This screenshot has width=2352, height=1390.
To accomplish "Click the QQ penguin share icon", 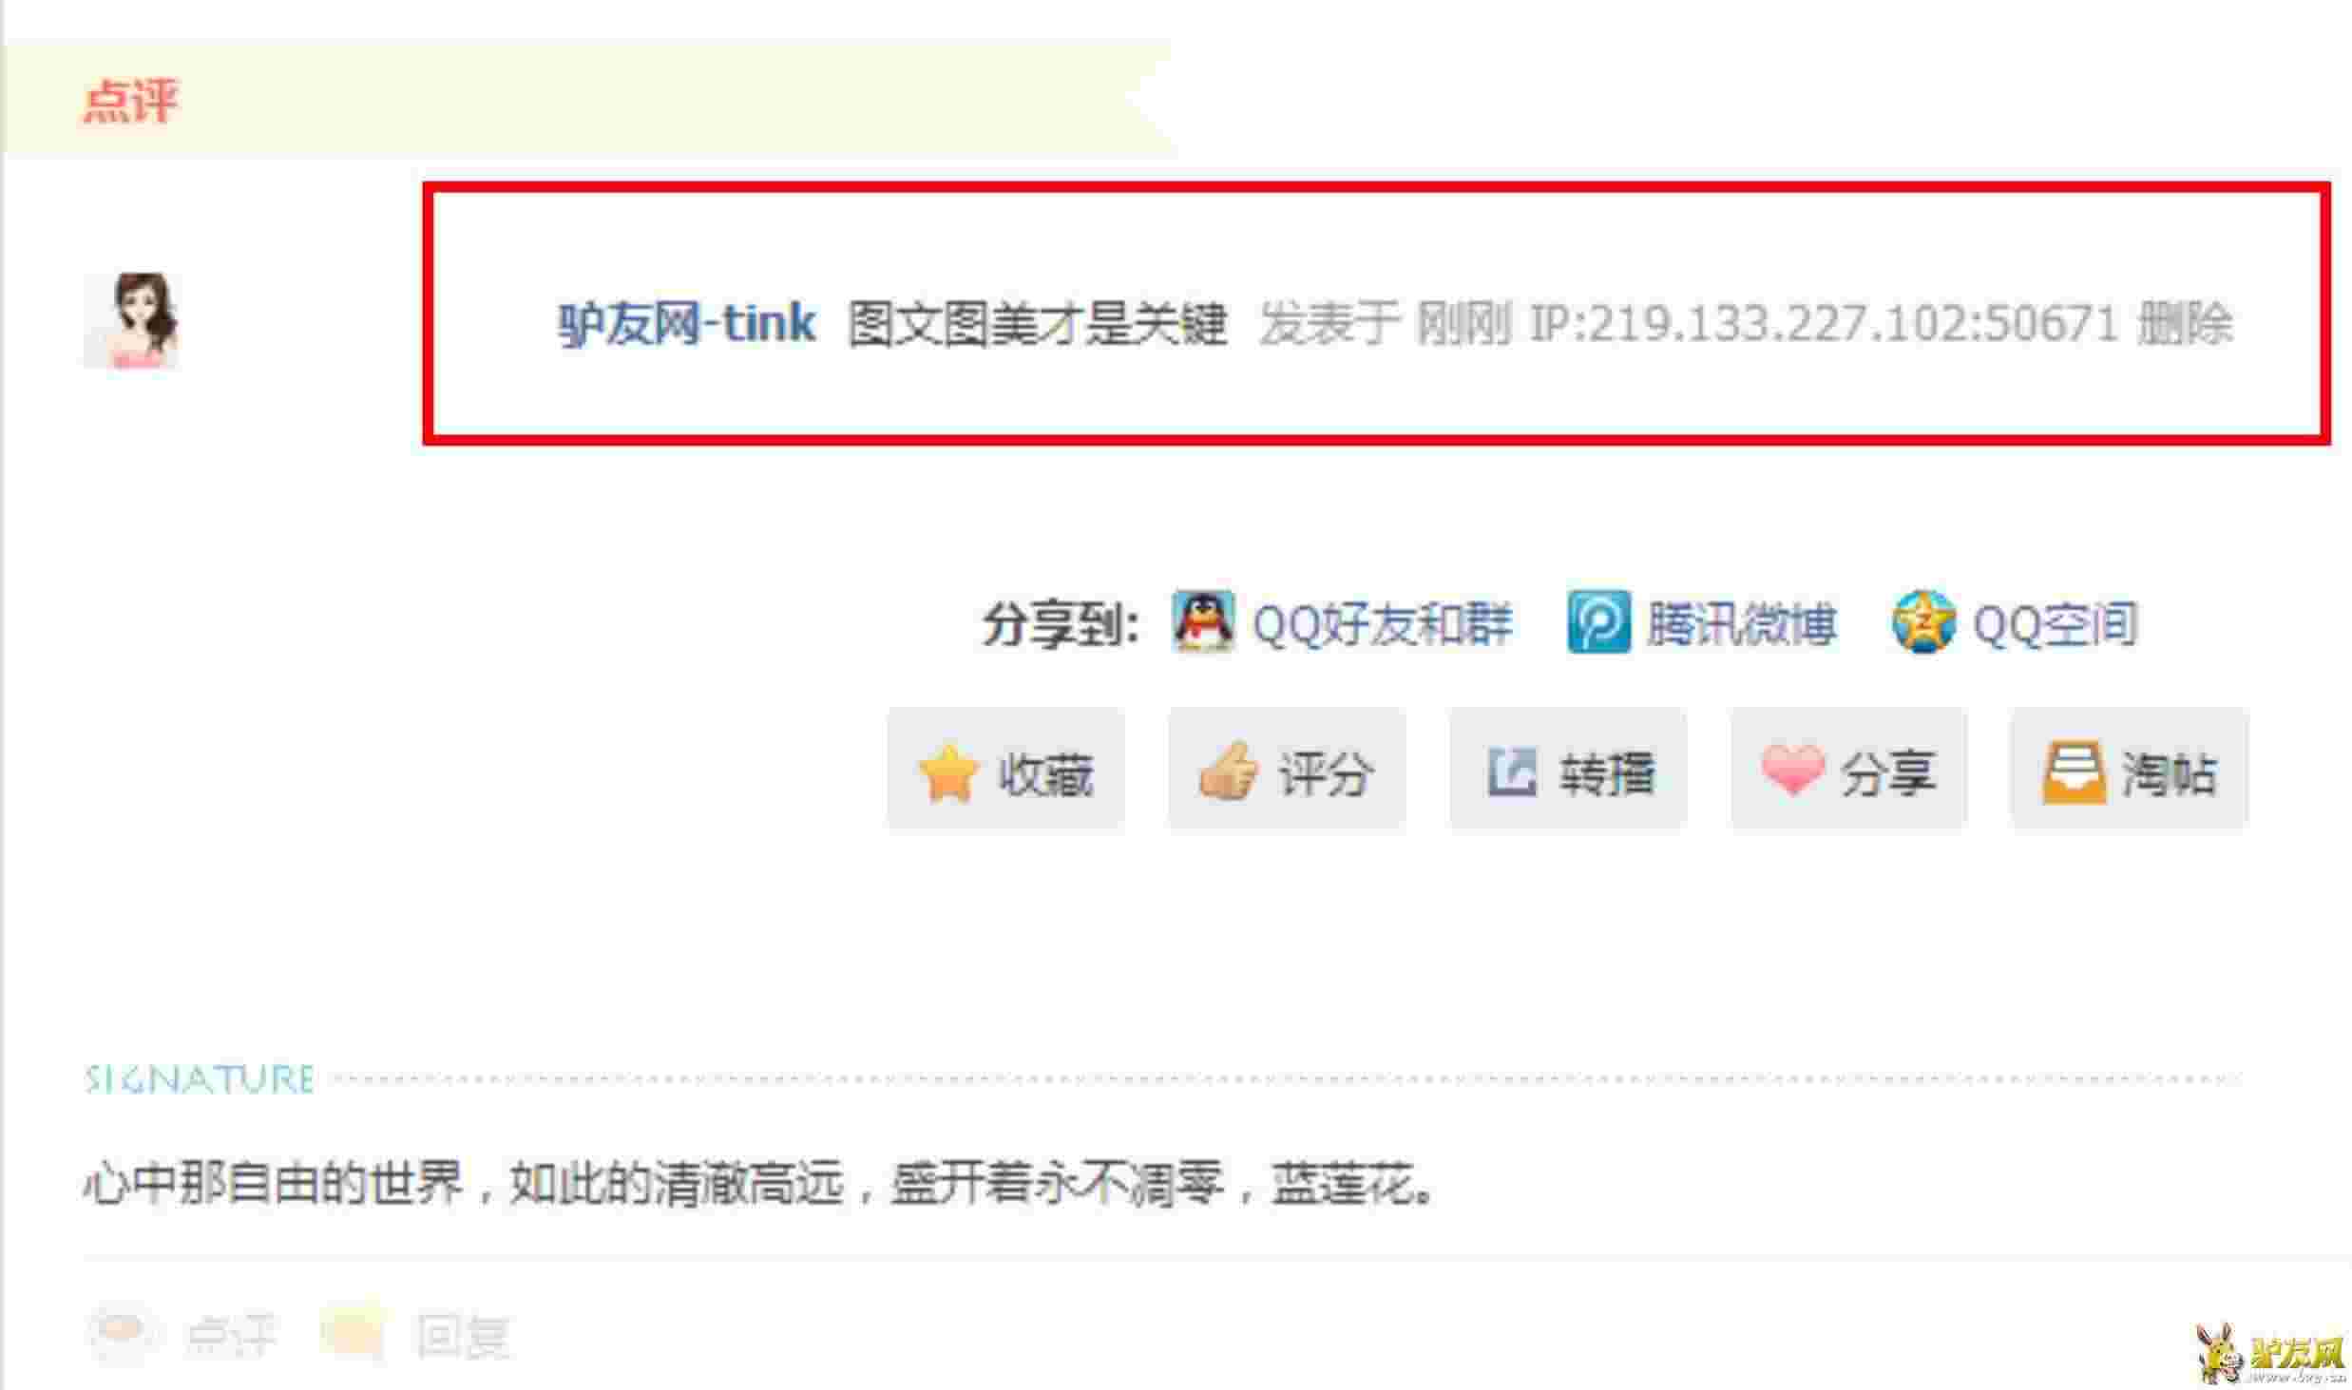I will point(1203,622).
